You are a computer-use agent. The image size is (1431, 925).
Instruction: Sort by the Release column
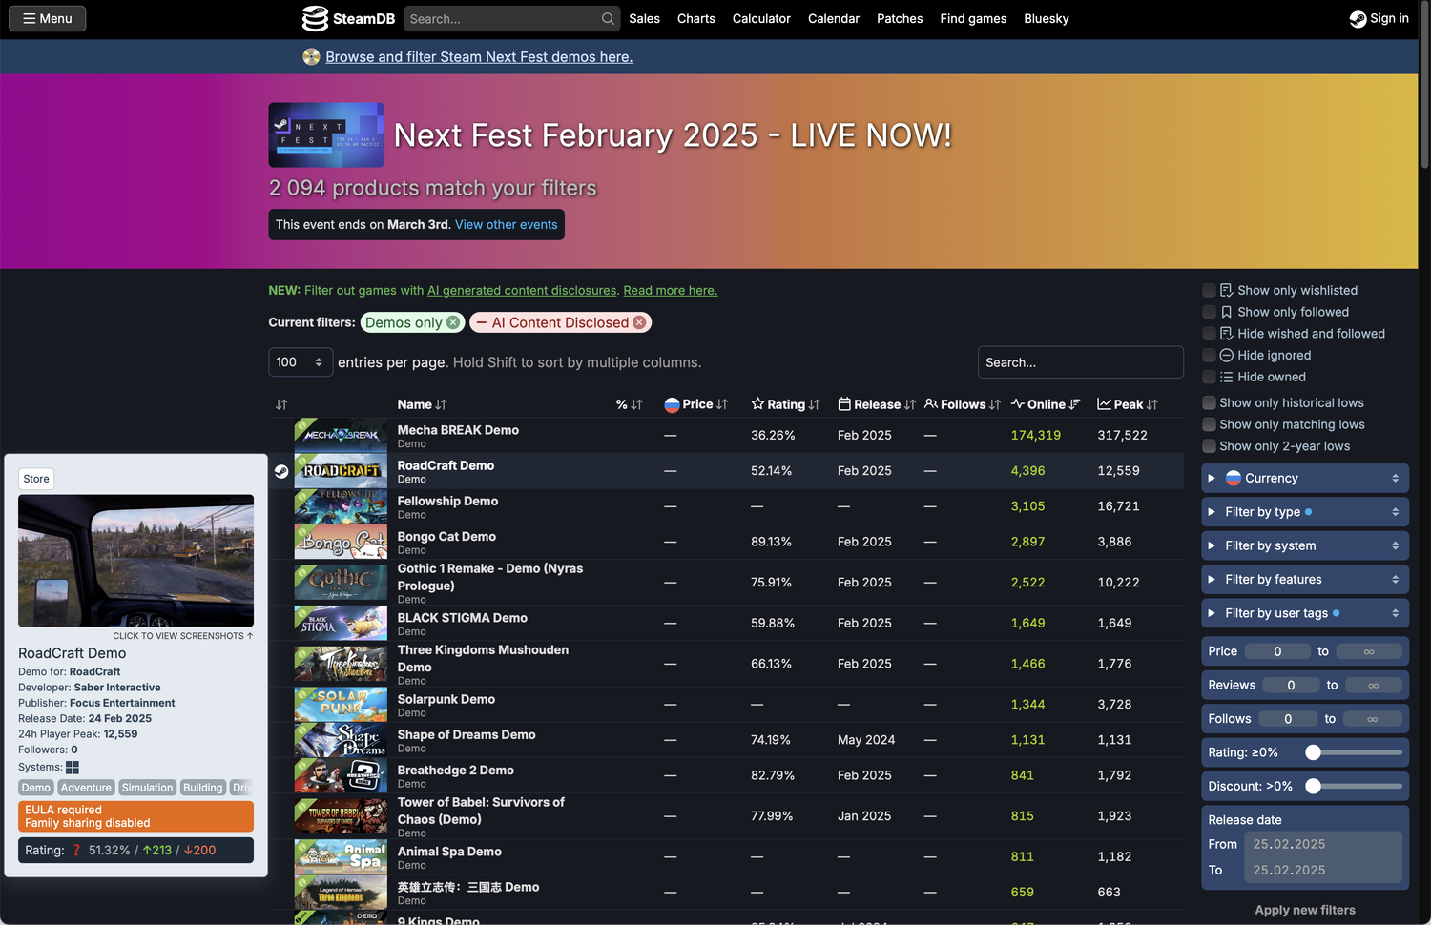click(876, 404)
